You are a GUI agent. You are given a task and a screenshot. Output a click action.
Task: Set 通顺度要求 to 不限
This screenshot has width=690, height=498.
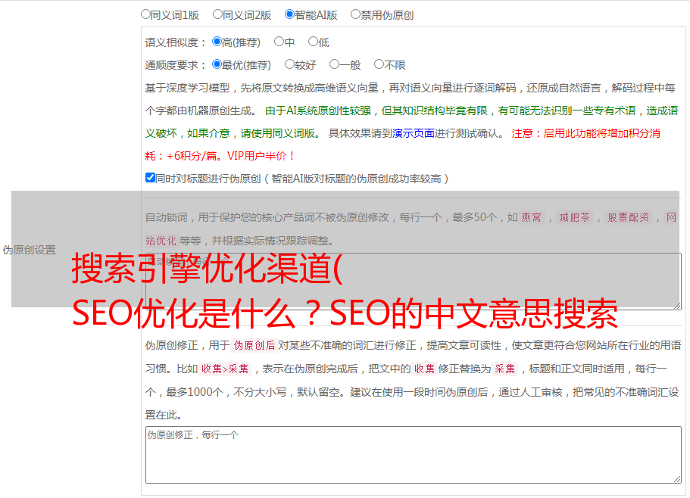click(x=379, y=64)
